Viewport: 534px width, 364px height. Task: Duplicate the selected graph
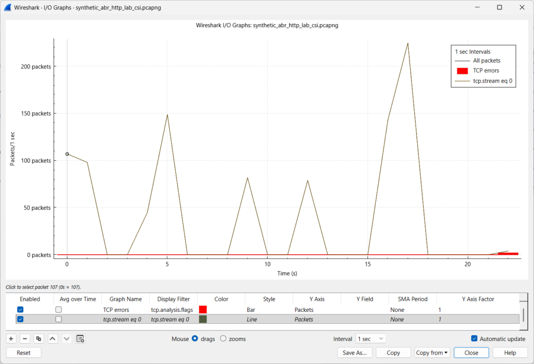[x=39, y=338]
